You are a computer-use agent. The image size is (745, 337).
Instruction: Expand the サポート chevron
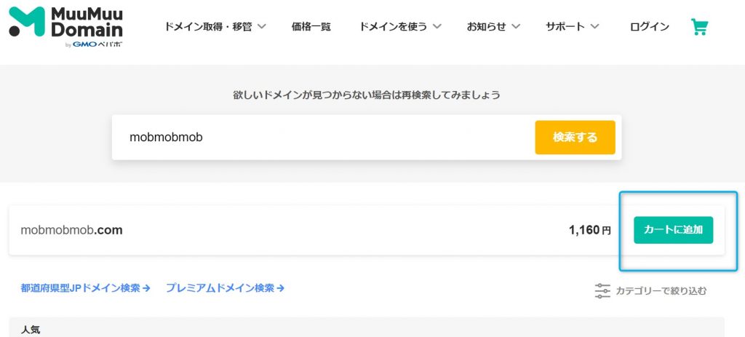tap(595, 27)
